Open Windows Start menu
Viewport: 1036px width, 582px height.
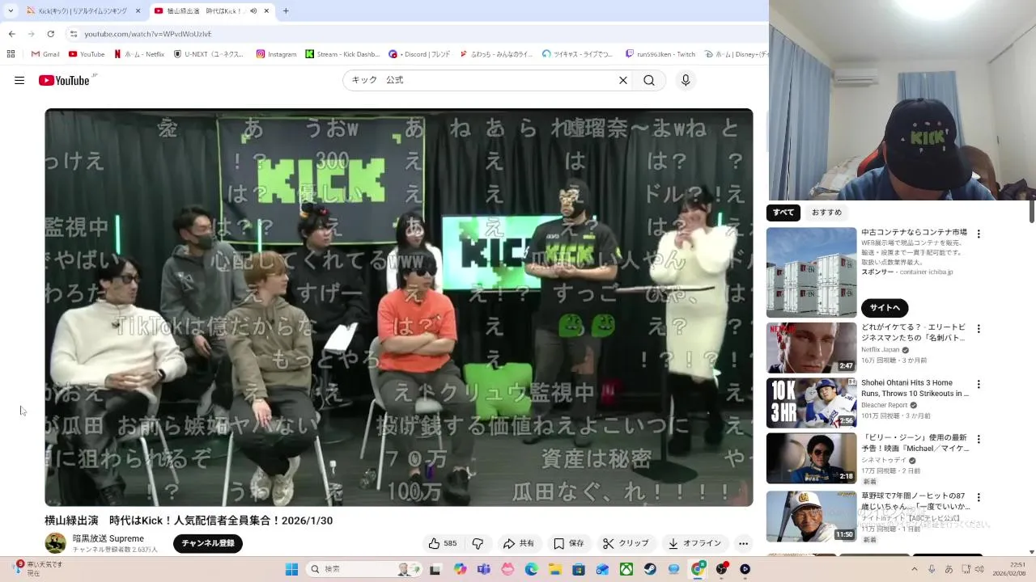tap(291, 569)
